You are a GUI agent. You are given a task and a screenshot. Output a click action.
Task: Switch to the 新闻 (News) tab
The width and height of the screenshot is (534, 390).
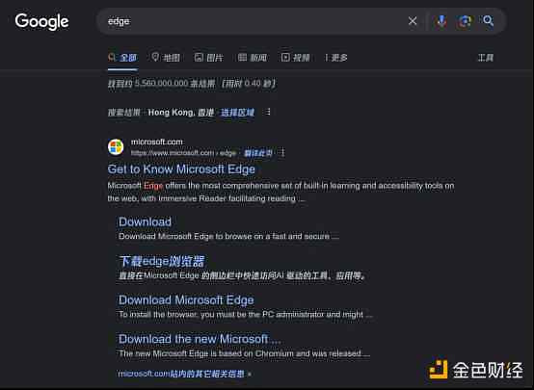point(252,58)
